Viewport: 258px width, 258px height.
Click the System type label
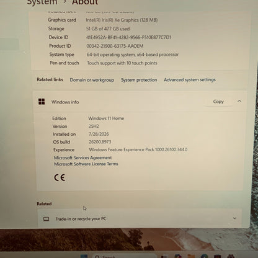[x=61, y=55]
